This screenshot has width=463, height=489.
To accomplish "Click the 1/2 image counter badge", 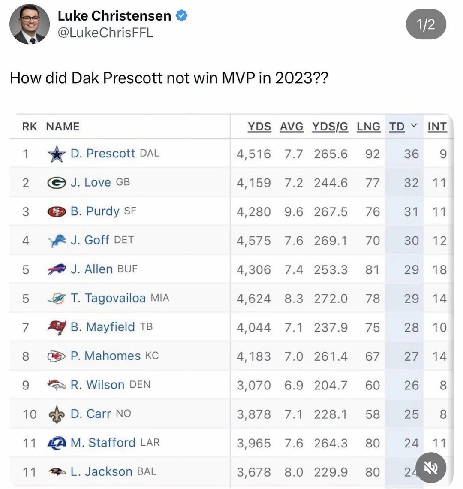I will tap(426, 24).
